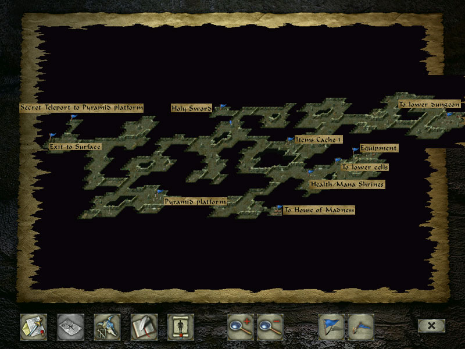The height and width of the screenshot is (349, 465).
Task: Click the flag above Health/Mana Shrines
Action: (310, 172)
